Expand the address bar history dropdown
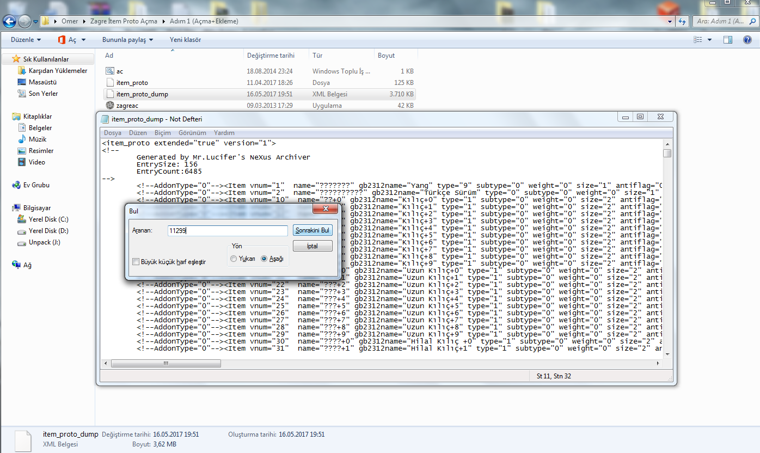 click(670, 22)
